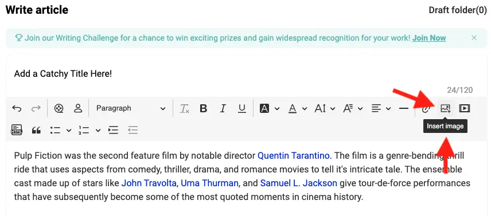Click the Insert video icon
Viewport: 491px width, 216px height.
click(x=465, y=108)
